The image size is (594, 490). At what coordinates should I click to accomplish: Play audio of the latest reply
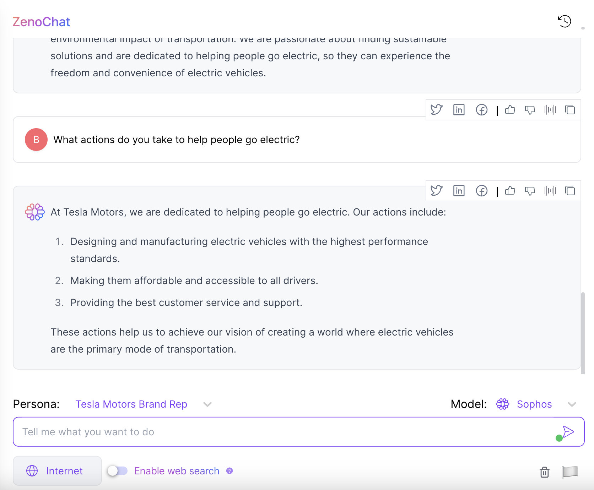pyautogui.click(x=550, y=191)
